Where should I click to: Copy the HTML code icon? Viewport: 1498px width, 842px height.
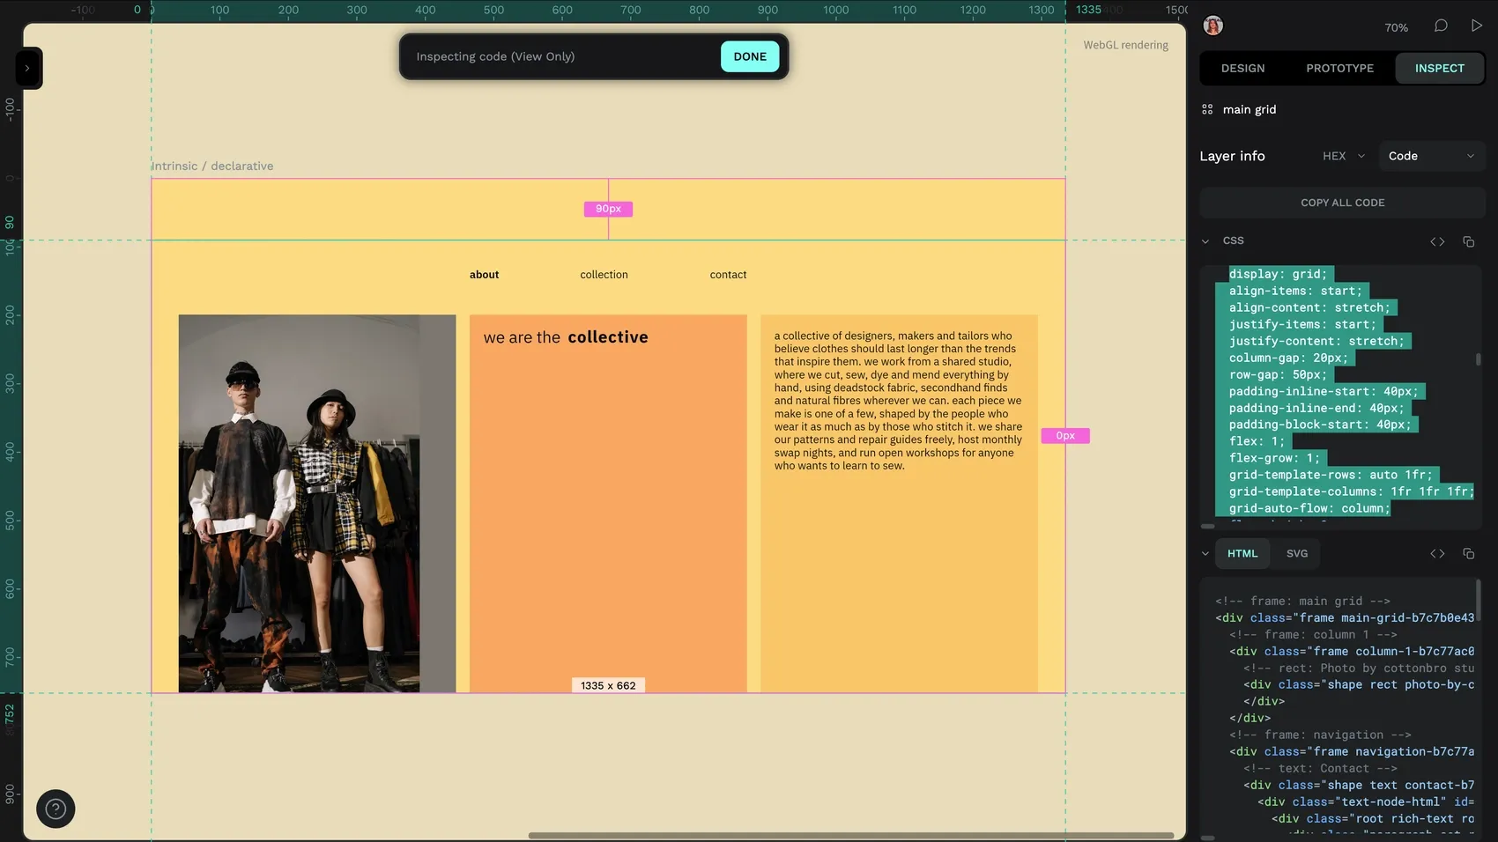[x=1468, y=554]
